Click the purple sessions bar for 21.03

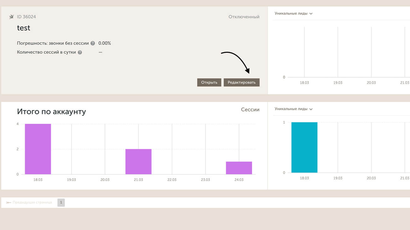click(x=138, y=161)
